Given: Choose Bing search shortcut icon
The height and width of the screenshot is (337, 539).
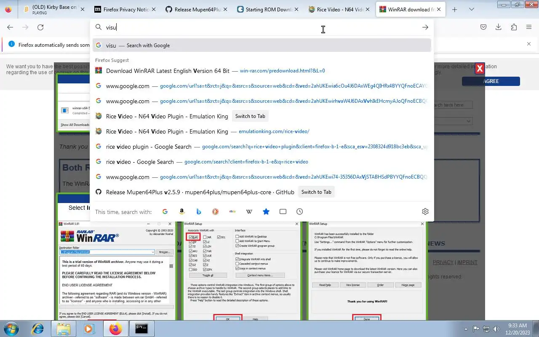Looking at the screenshot, I should point(199,211).
